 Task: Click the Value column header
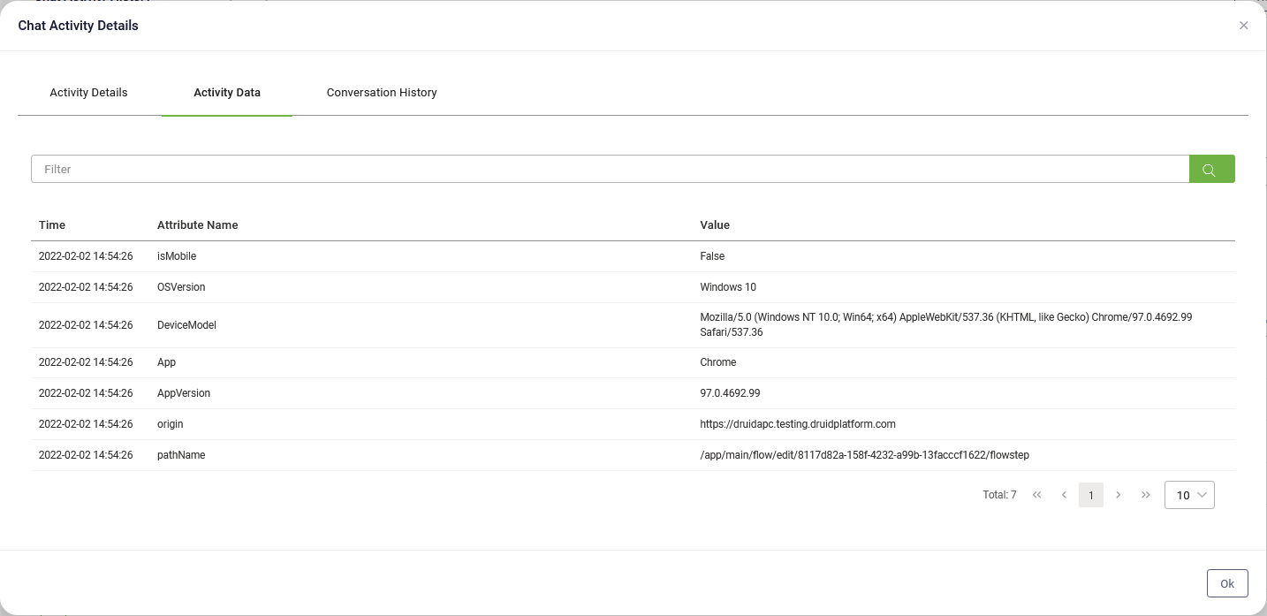(715, 225)
